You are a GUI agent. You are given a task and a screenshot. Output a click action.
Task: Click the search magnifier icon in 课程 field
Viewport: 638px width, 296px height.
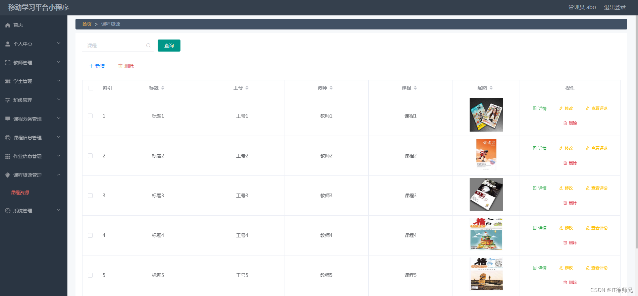[148, 46]
